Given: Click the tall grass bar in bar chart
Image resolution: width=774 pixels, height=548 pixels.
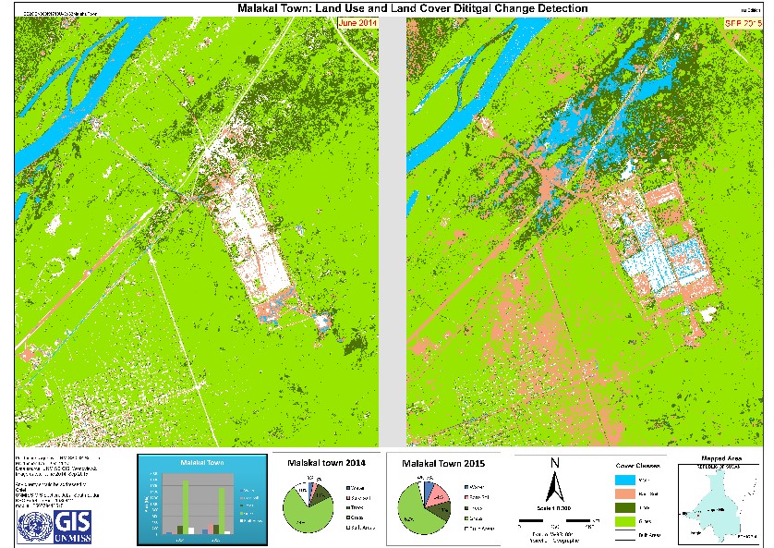Looking at the screenshot, I should click(186, 506).
